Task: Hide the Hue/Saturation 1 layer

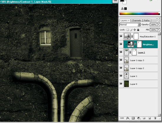Action: pyautogui.click(x=121, y=36)
